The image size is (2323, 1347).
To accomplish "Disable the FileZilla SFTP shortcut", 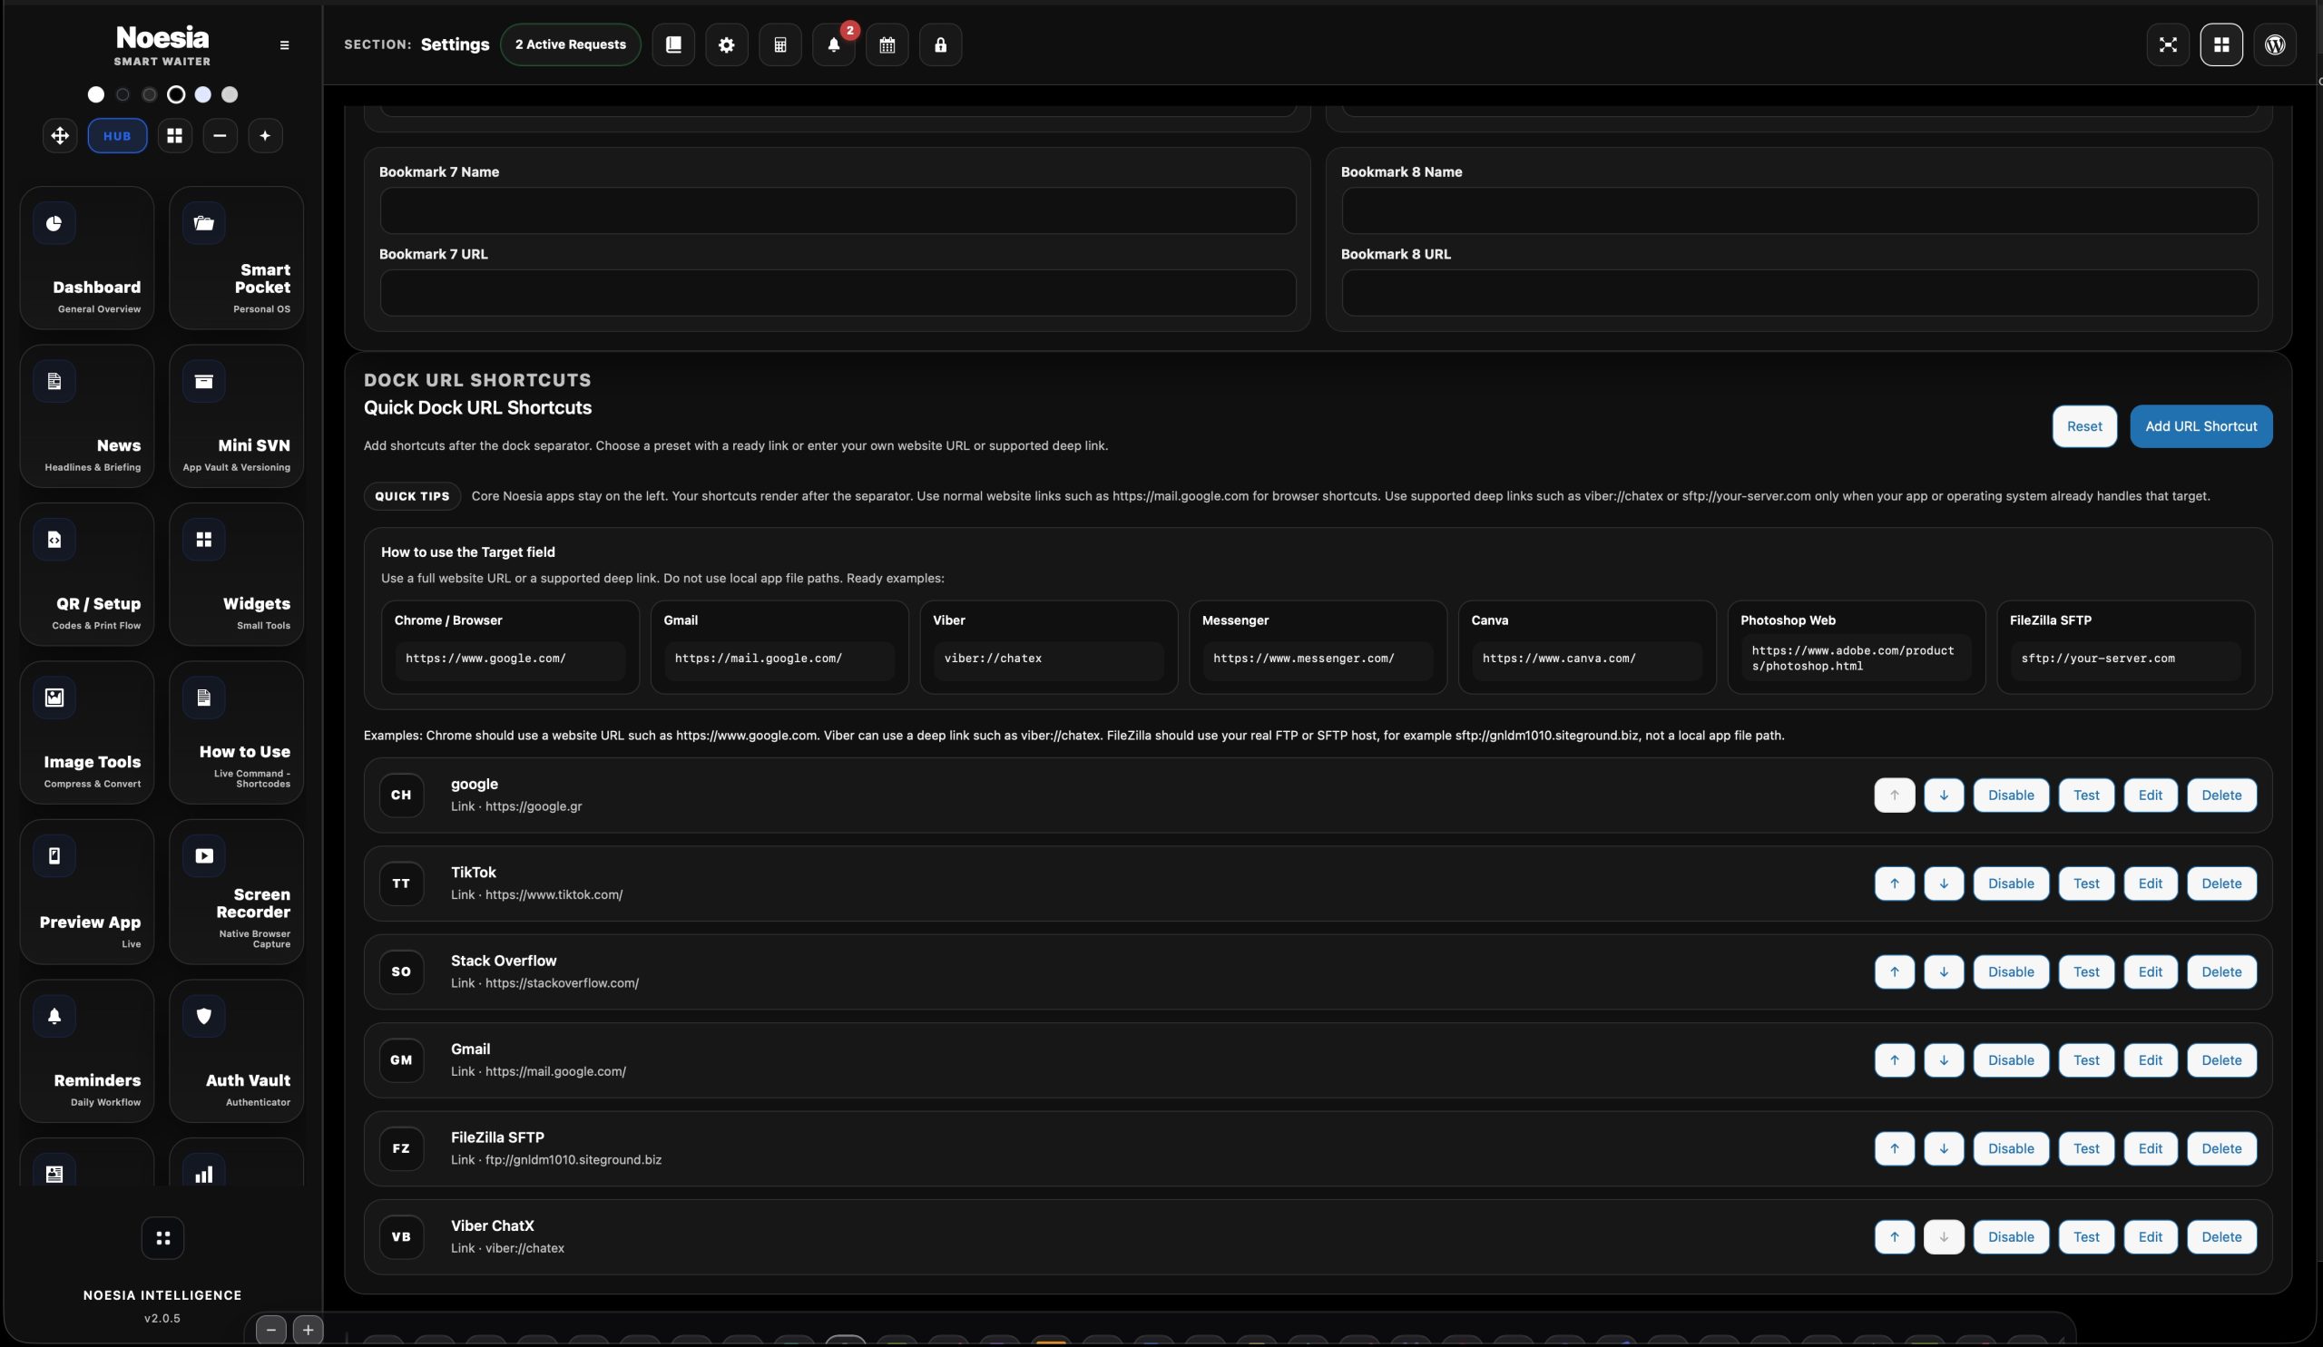I will coord(2011,1149).
